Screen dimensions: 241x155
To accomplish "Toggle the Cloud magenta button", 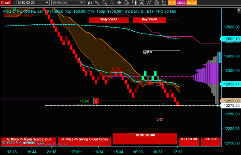I will tap(181, 3).
